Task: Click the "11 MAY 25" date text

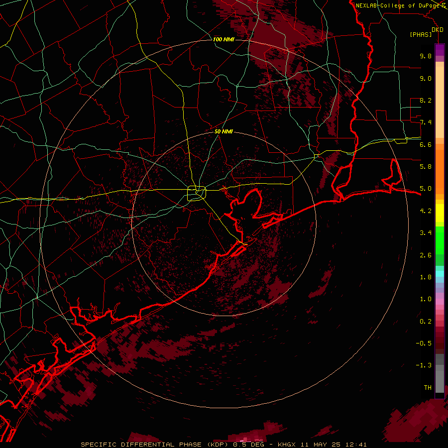Action: (321, 445)
